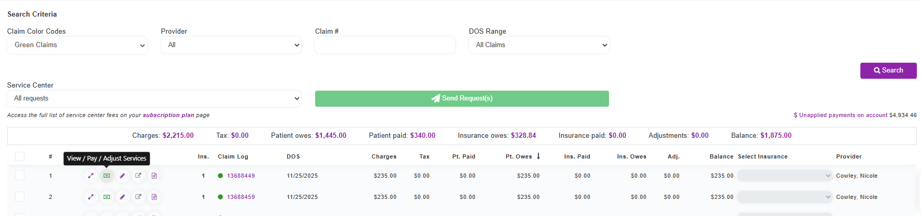
Task: Click the Claim # input field
Action: [385, 45]
